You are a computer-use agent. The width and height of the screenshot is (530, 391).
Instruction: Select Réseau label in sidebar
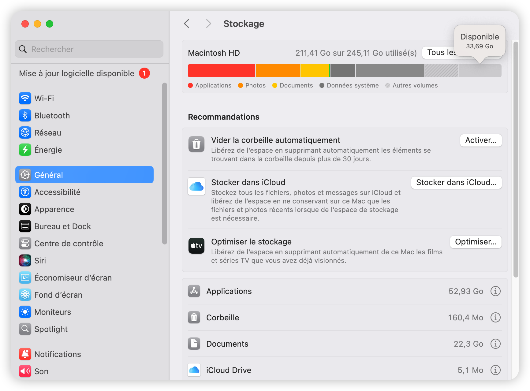tap(48, 133)
